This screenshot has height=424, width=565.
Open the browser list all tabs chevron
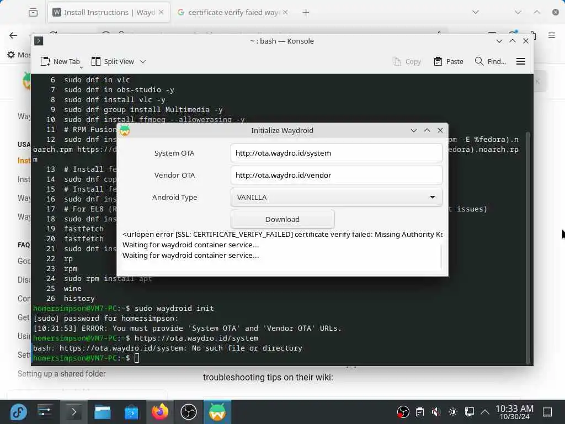point(476,12)
